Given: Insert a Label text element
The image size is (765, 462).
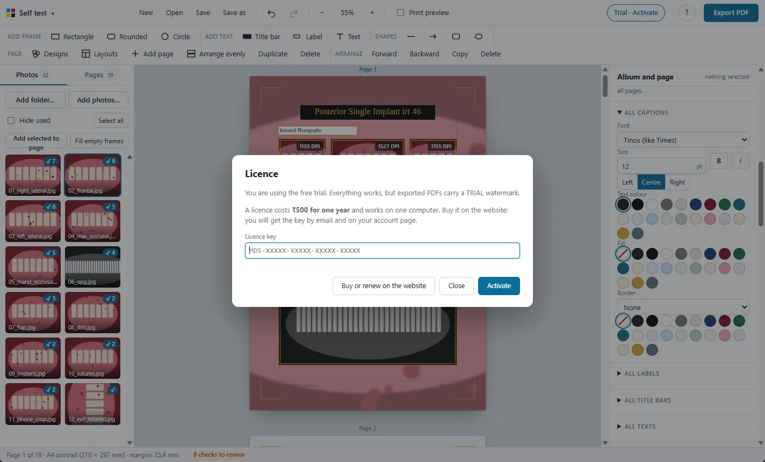Looking at the screenshot, I should tap(307, 36).
